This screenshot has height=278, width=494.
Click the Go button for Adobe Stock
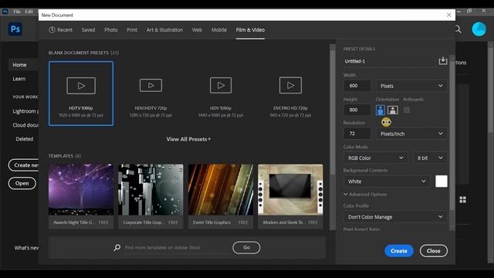[x=246, y=247]
